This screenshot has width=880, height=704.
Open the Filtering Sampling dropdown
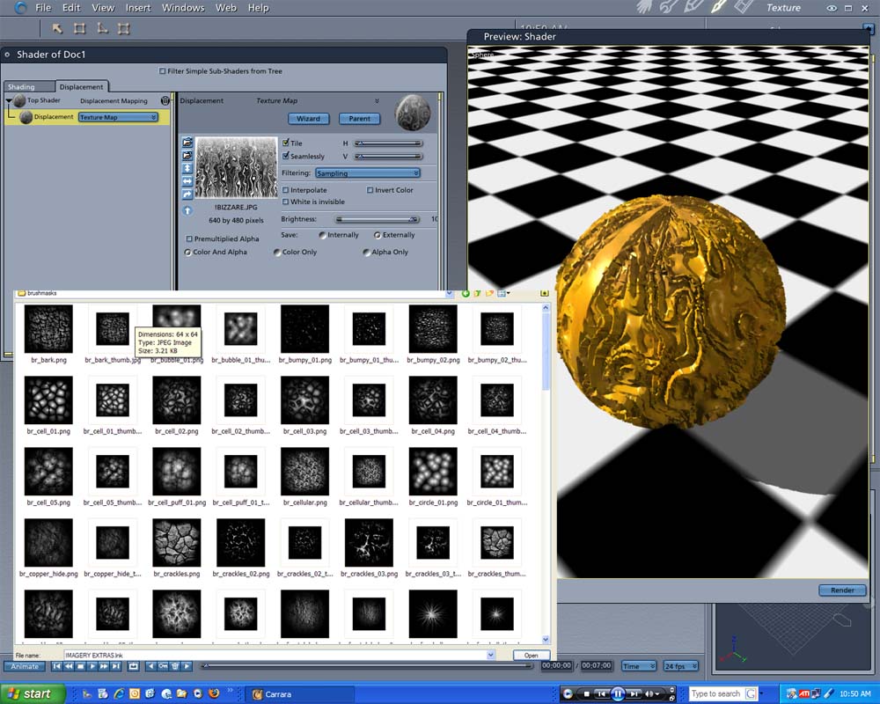tap(367, 173)
